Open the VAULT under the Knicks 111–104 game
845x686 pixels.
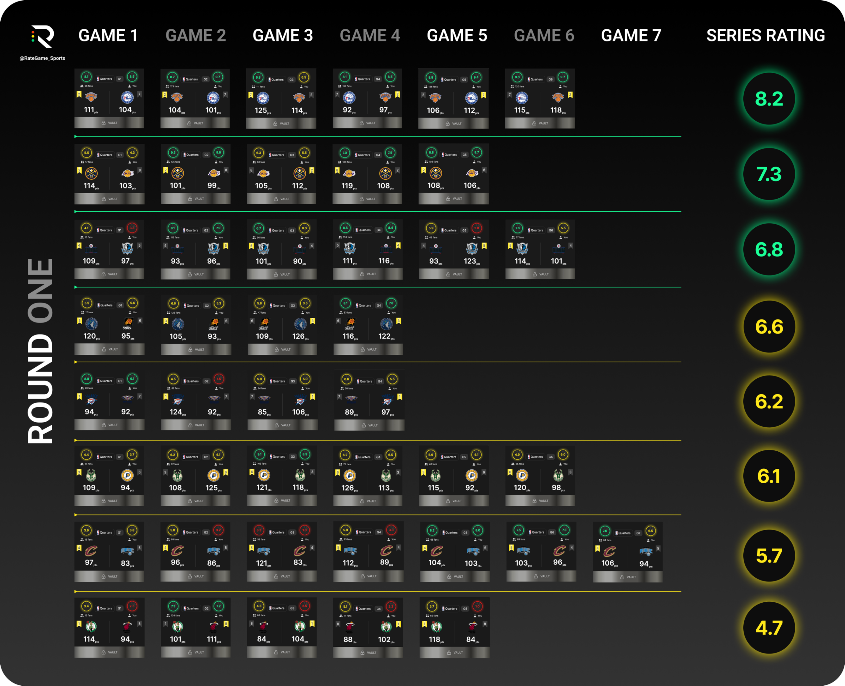click(x=110, y=123)
